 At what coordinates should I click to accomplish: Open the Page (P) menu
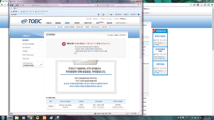coord(119,15)
